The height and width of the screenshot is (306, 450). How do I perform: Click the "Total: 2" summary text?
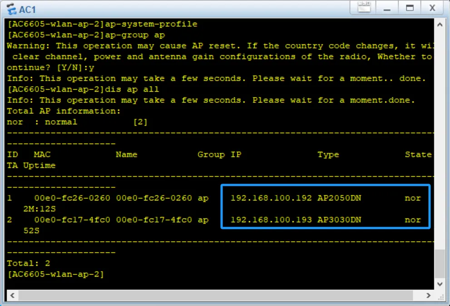point(28,263)
